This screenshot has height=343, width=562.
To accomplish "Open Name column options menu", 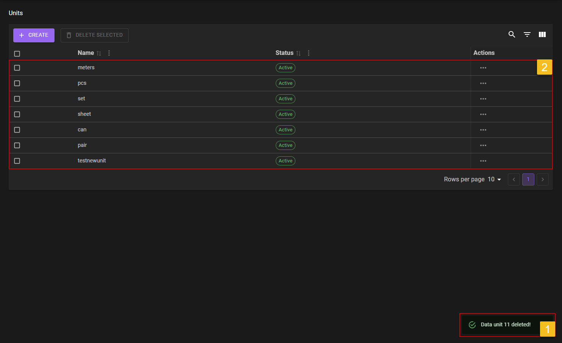I will 109,53.
